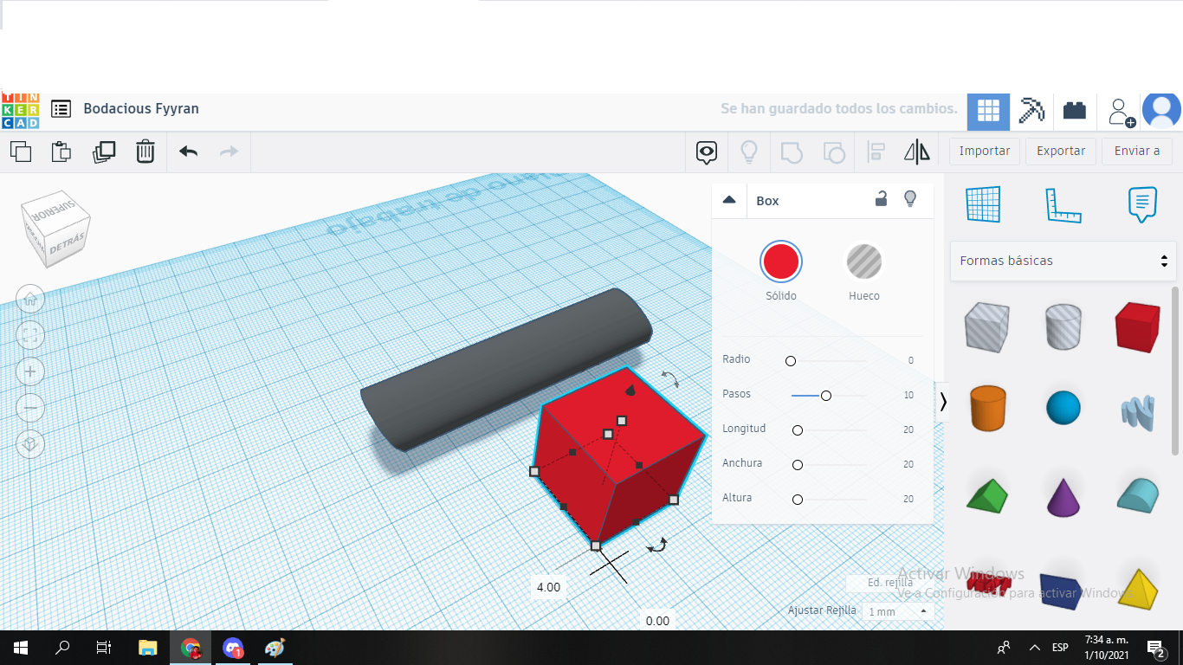This screenshot has height=665, width=1183.
Task: Open the Windows Start menu
Action: [21, 648]
